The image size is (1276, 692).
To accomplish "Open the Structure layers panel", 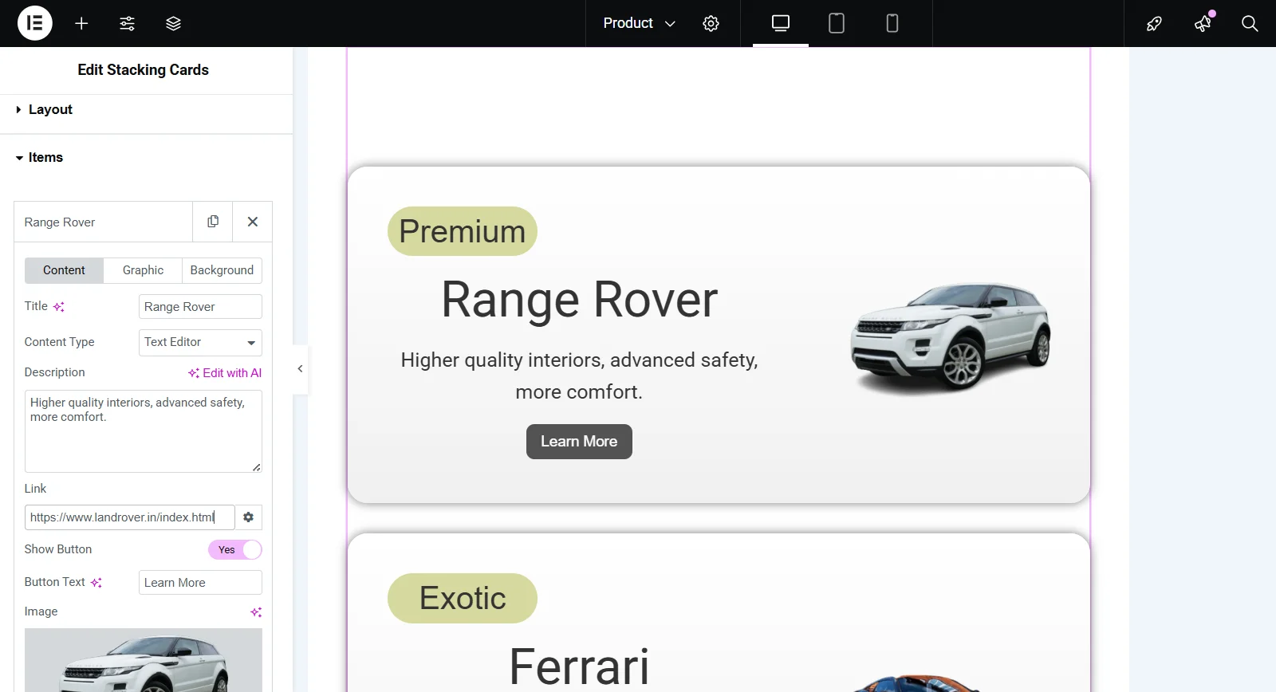I will [x=173, y=23].
